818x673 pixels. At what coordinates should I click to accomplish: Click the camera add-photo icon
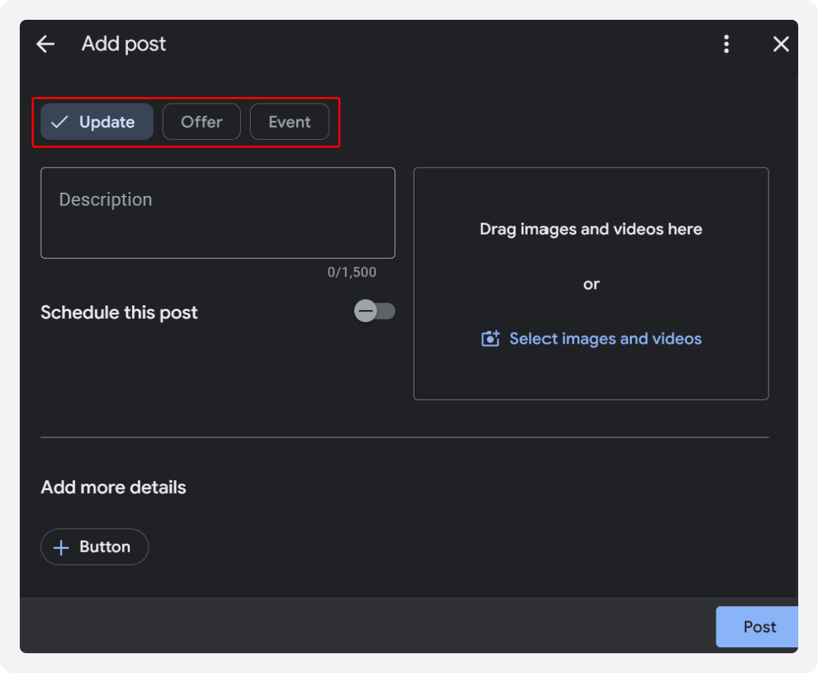(490, 339)
